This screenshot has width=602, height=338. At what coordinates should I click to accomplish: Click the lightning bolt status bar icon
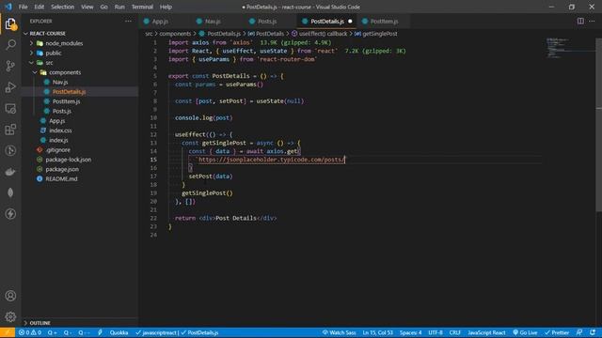pos(100,332)
